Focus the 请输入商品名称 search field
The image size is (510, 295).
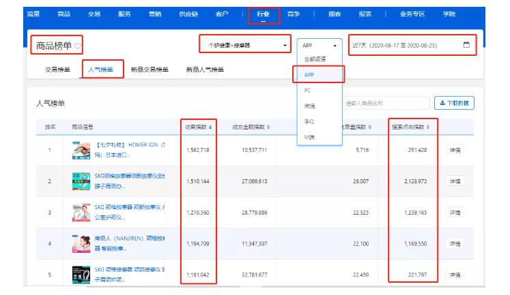(386, 103)
